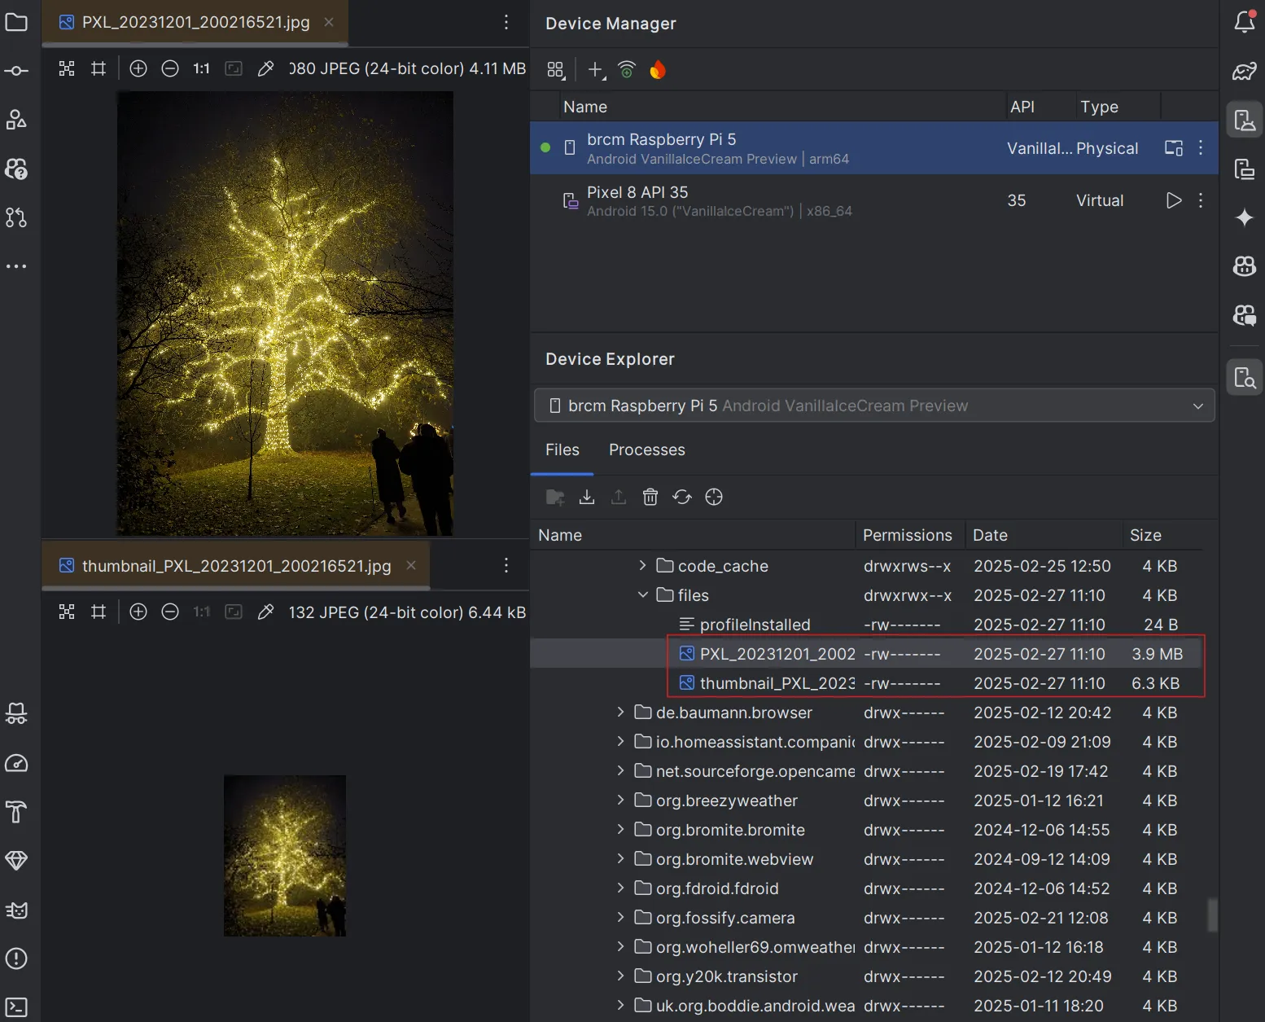Open the Problems tool window
This screenshot has width=1265, height=1022.
click(x=16, y=958)
